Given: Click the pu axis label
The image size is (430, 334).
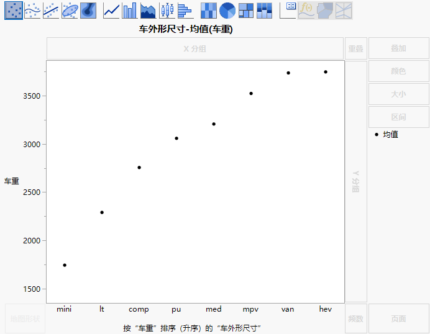Looking at the screenshot, I should [176, 310].
